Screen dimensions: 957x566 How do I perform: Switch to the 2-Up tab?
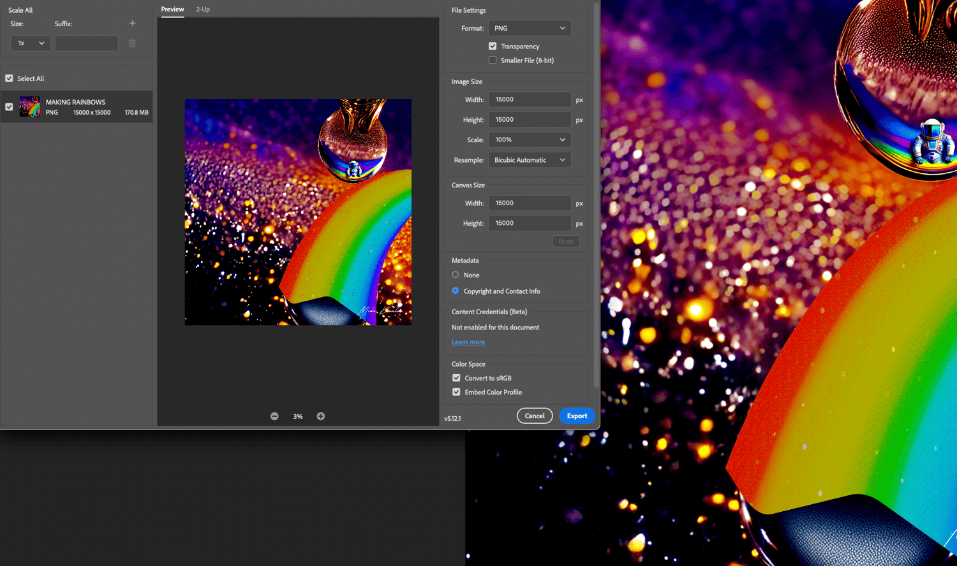tap(203, 10)
